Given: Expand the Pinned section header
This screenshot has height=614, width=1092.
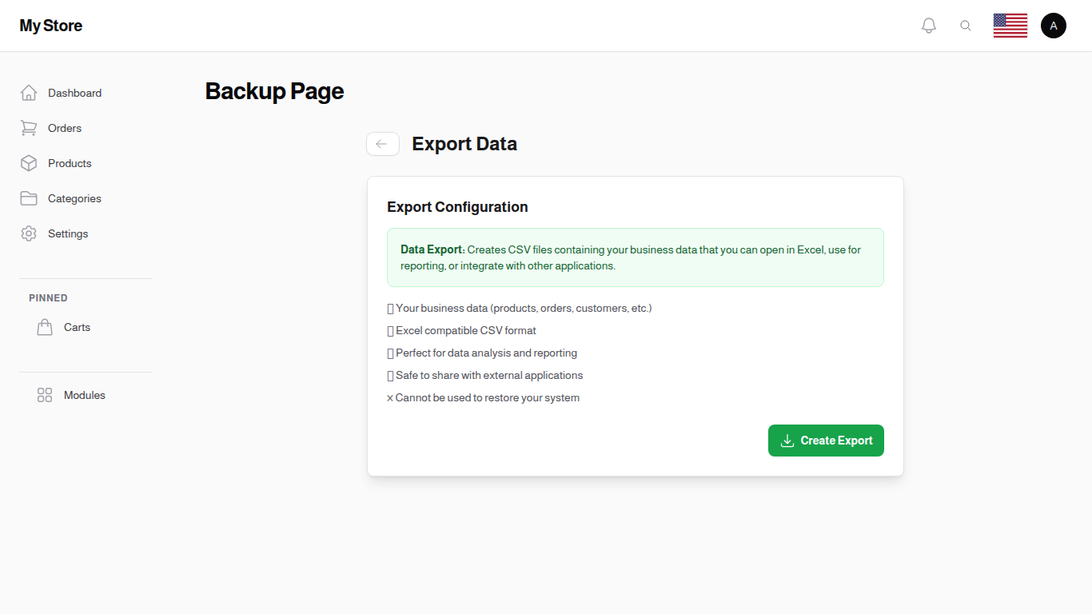Looking at the screenshot, I should click(48, 297).
